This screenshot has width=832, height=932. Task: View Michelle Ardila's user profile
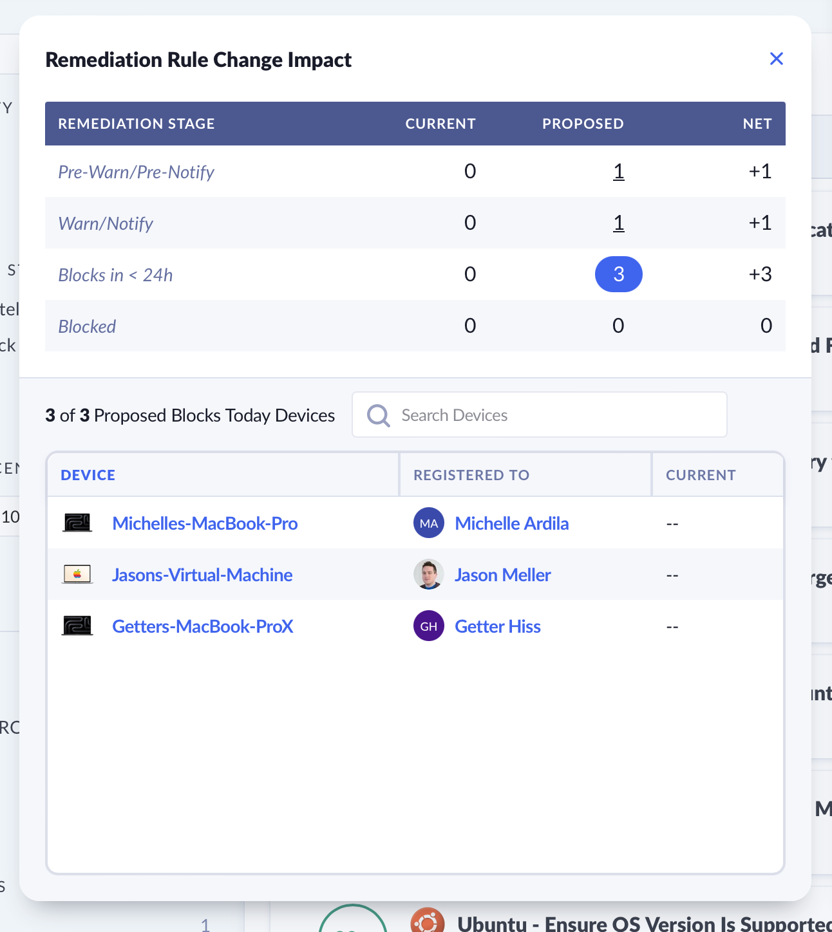(x=511, y=523)
